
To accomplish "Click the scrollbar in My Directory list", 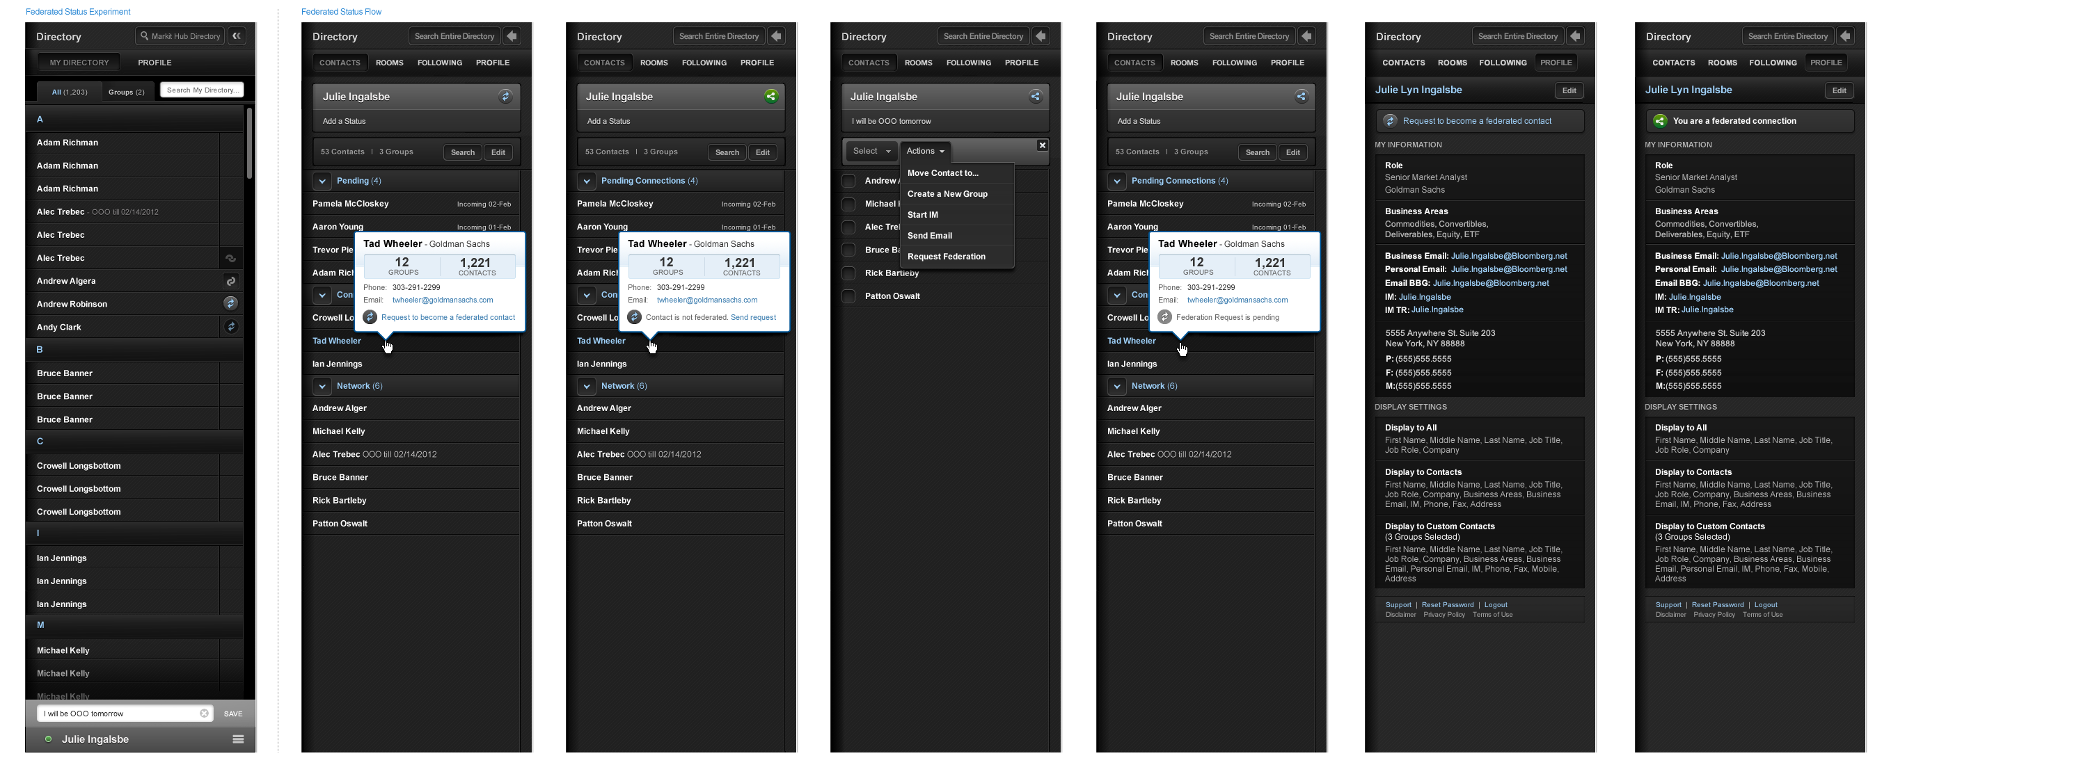I will coord(250,144).
